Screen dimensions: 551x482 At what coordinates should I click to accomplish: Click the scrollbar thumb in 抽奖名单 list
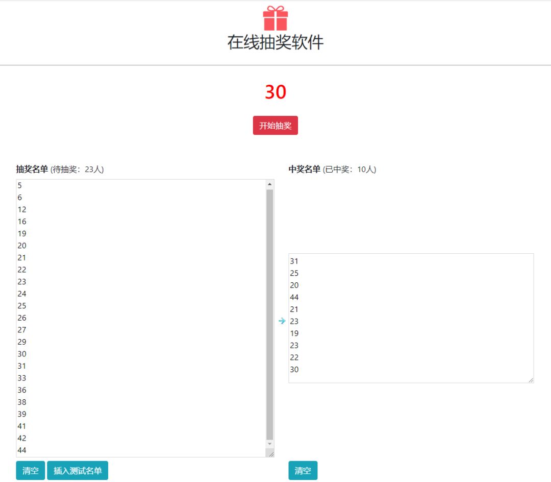(269, 315)
